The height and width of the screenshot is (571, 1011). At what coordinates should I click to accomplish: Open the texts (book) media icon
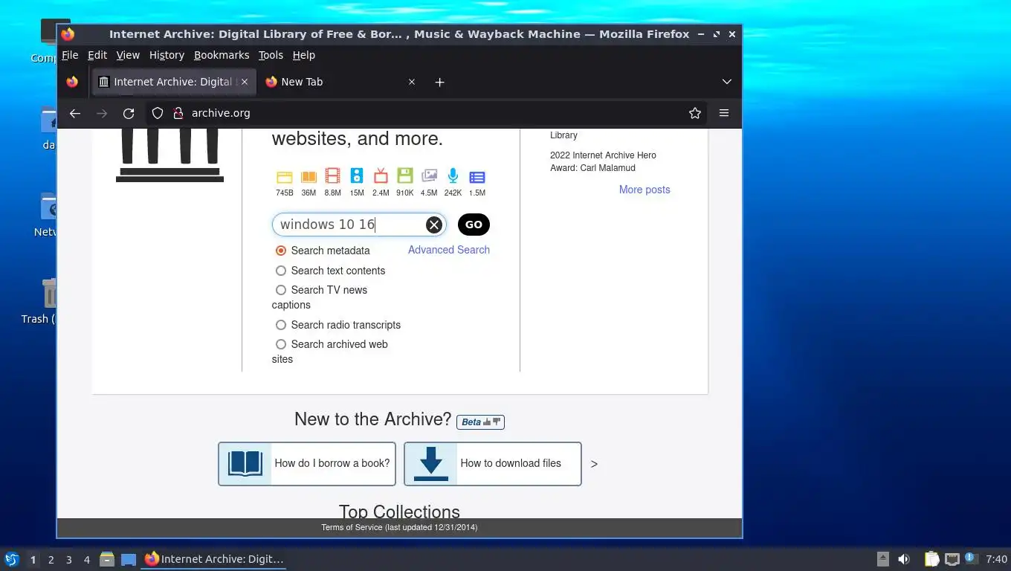pos(309,177)
